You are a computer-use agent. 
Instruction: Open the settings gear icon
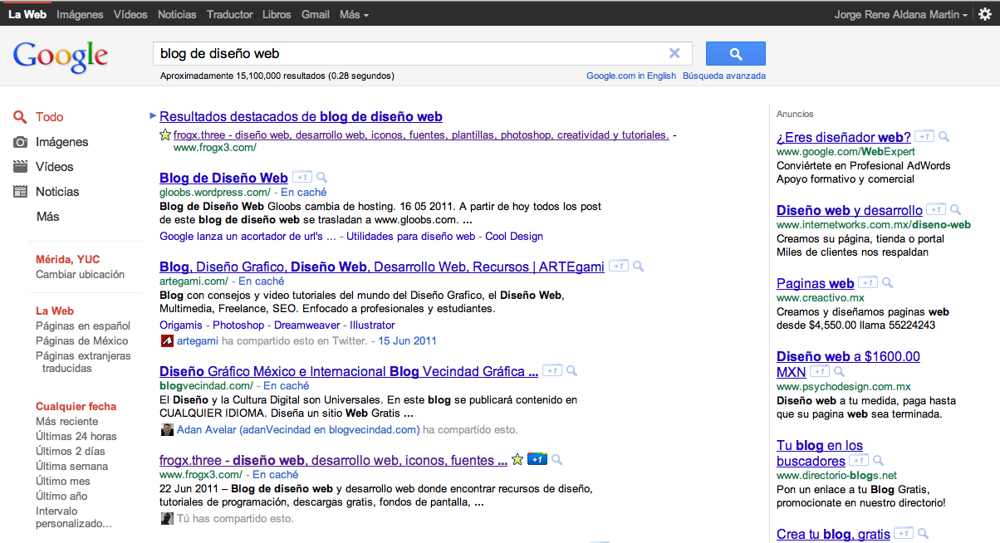click(985, 14)
